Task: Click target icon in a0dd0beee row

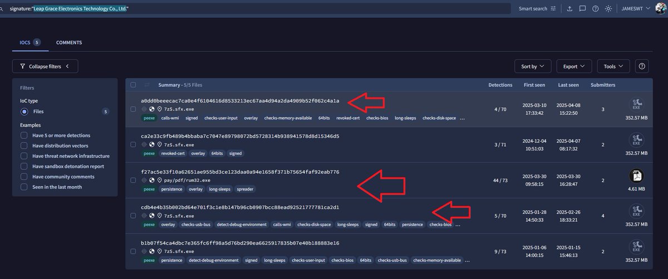Action: [x=144, y=109]
